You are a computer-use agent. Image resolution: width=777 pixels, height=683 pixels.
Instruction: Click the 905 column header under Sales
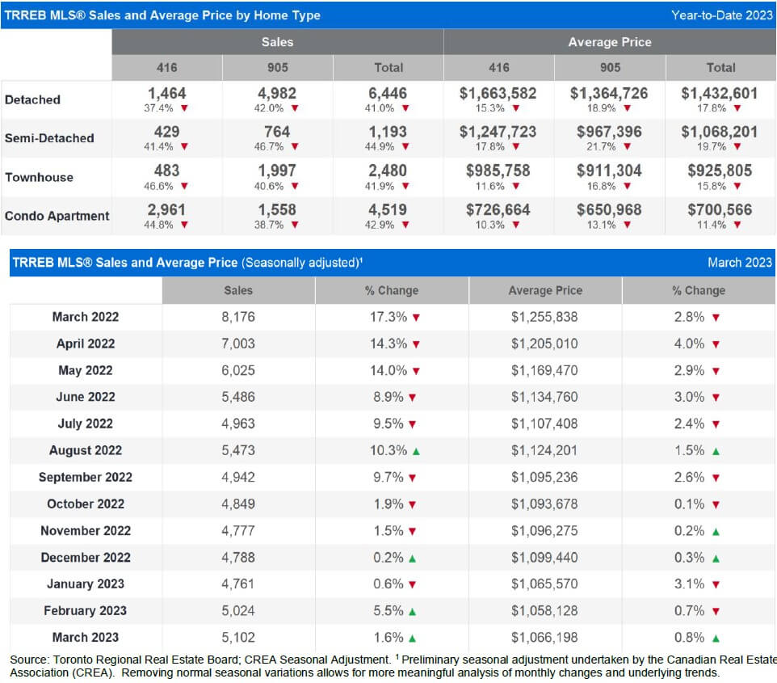(278, 67)
